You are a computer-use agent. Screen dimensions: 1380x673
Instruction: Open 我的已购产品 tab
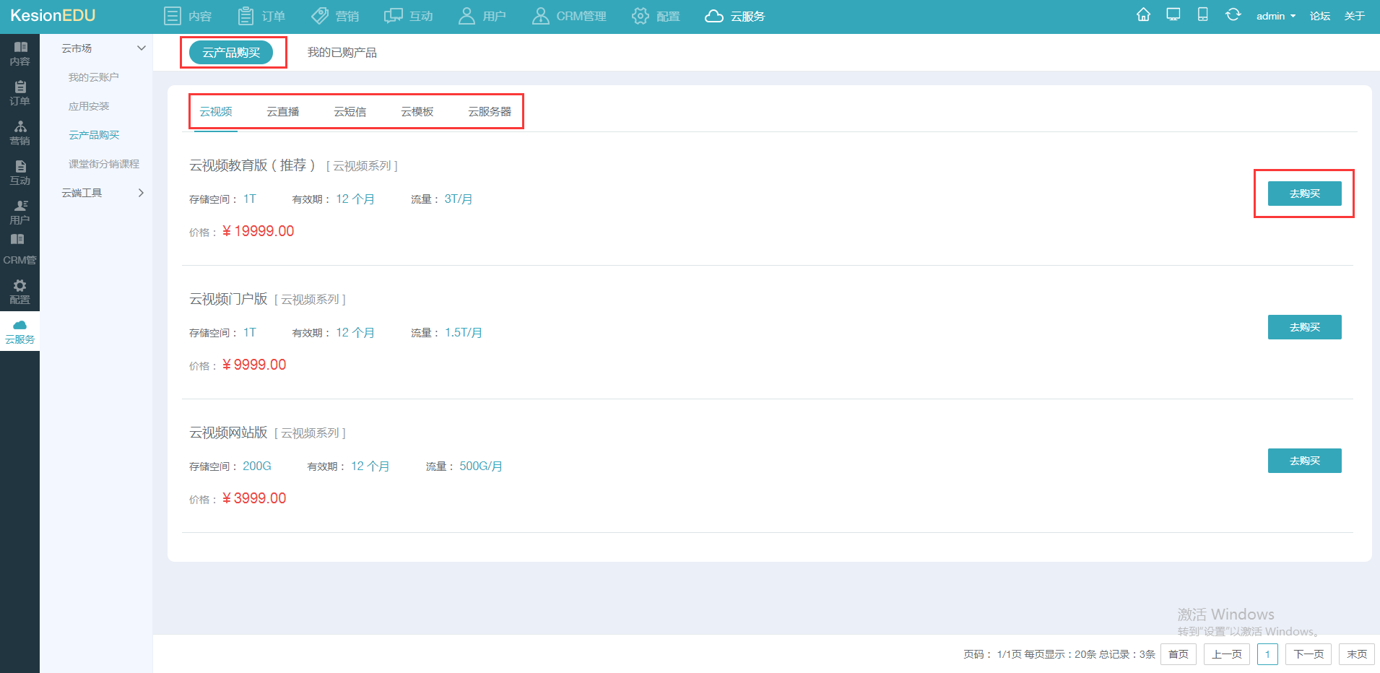point(342,53)
